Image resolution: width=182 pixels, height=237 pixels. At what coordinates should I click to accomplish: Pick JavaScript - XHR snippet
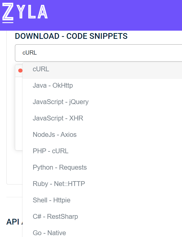(x=102, y=118)
